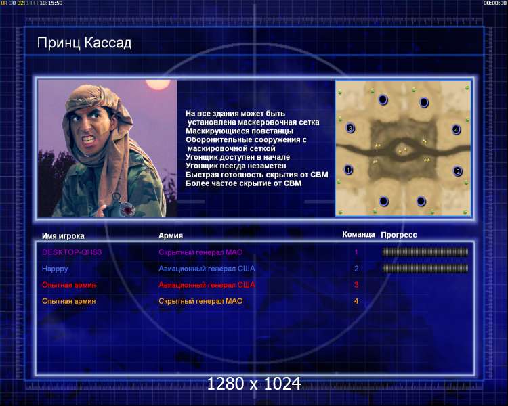Click team number 1 in DESKTOP-QHS3 row

pos(356,252)
